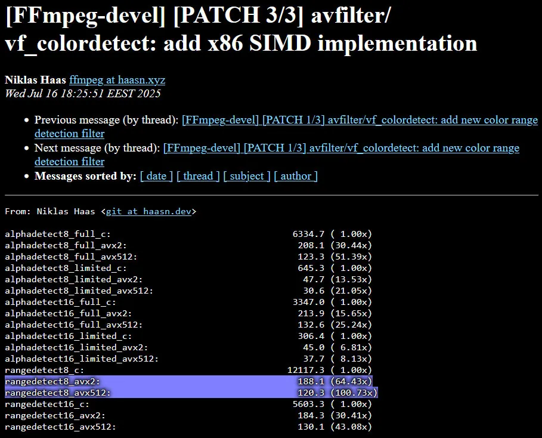The image size is (542, 438).
Task: Click the rangedetect8_c 12117.3 value
Action: click(x=305, y=370)
